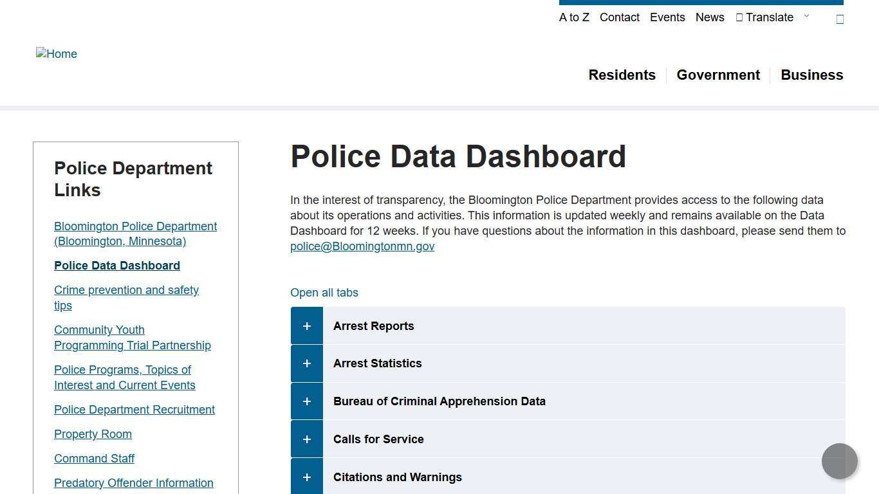879x494 pixels.
Task: Open the Residents menu
Action: pyautogui.click(x=622, y=75)
